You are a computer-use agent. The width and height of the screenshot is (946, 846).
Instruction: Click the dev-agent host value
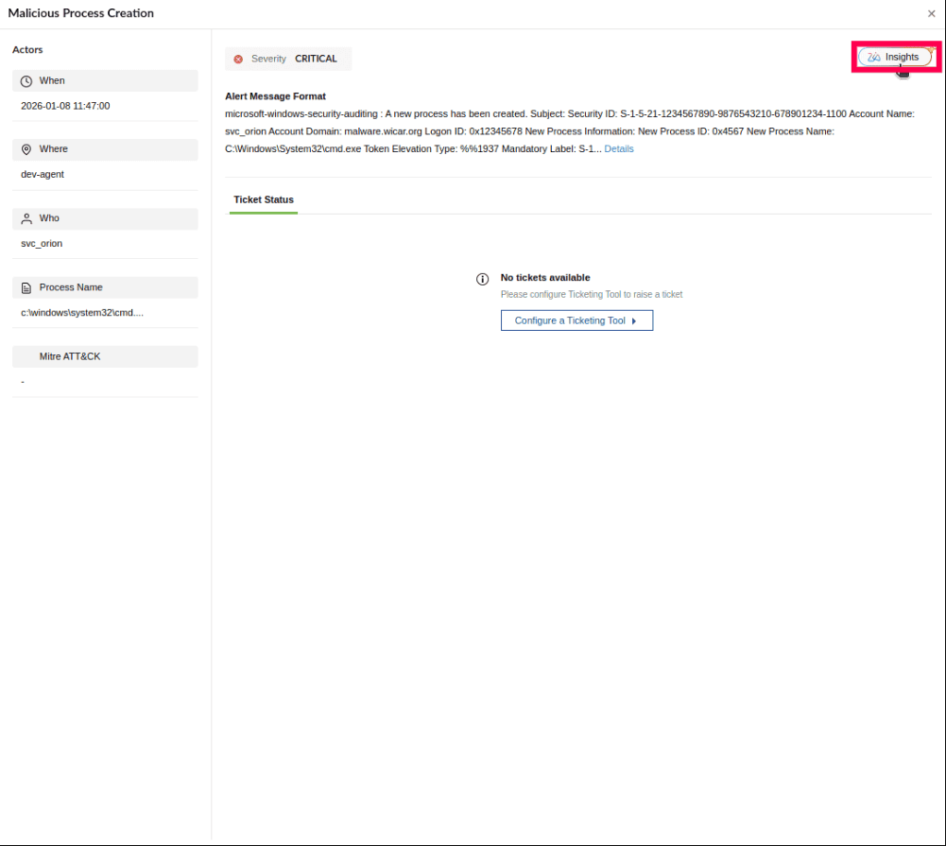(x=43, y=174)
